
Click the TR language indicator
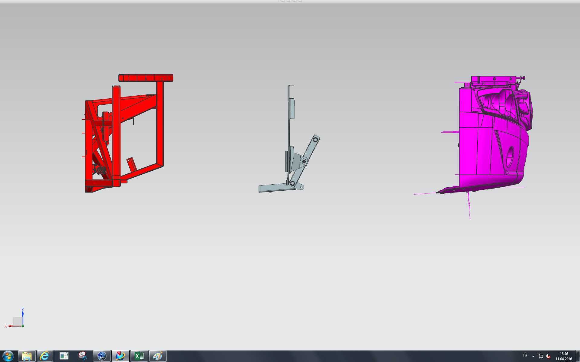(525, 355)
